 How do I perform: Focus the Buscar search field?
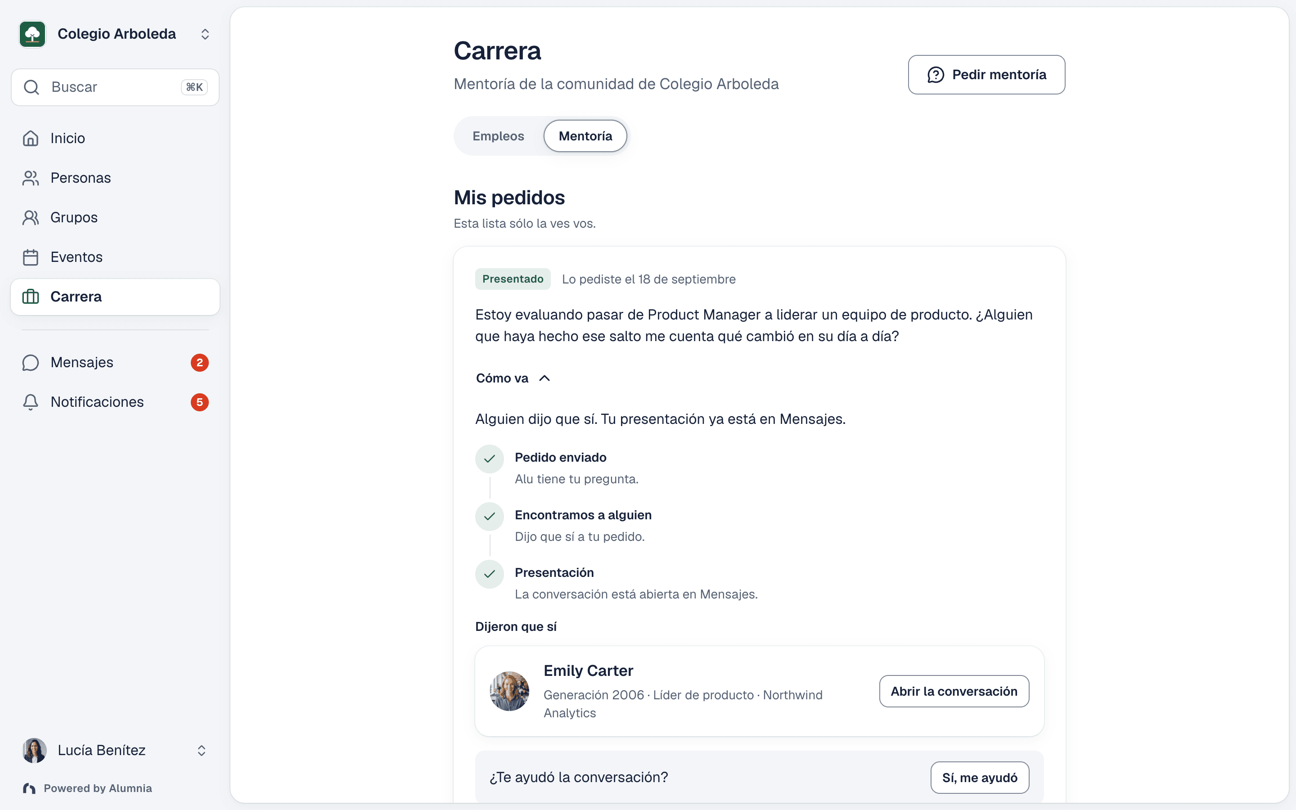[x=115, y=87]
